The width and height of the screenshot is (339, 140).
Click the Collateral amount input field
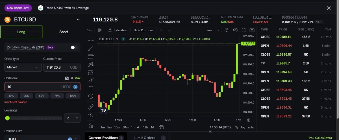tap(42, 87)
